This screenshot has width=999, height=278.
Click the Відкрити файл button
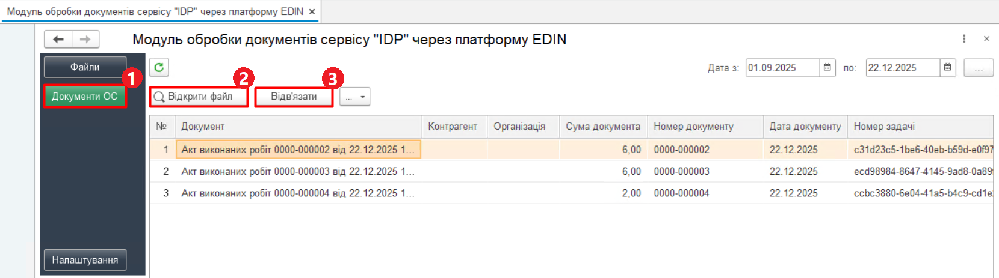coord(199,97)
